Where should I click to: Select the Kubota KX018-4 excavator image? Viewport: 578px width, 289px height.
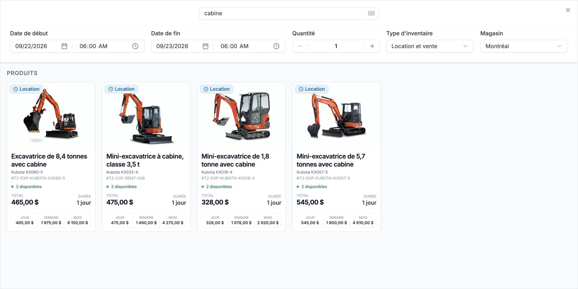[x=242, y=116]
